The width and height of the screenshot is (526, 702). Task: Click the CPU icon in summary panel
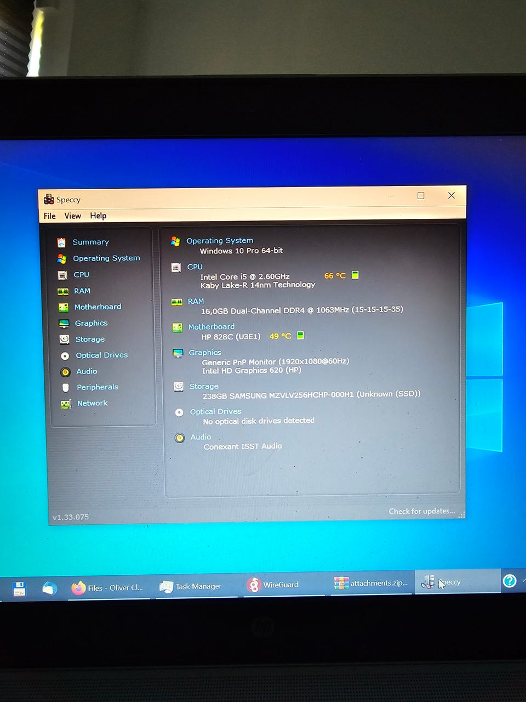click(x=176, y=268)
